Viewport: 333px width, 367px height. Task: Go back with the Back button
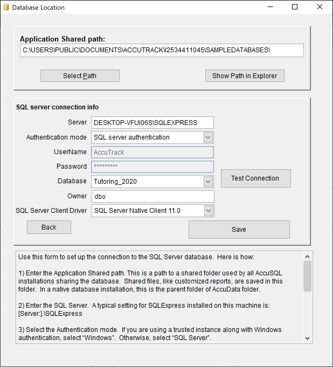click(49, 227)
